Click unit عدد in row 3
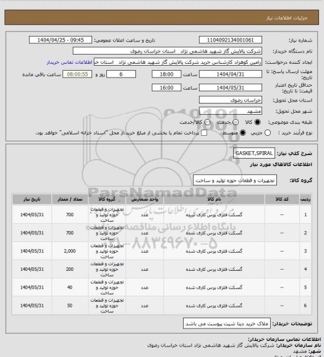The height and width of the screenshot is (357, 324). pos(145,251)
